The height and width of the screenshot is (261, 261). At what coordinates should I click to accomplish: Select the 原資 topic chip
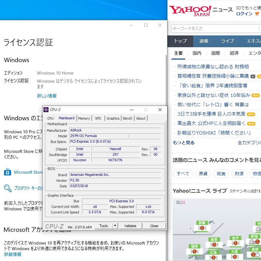coord(203,174)
